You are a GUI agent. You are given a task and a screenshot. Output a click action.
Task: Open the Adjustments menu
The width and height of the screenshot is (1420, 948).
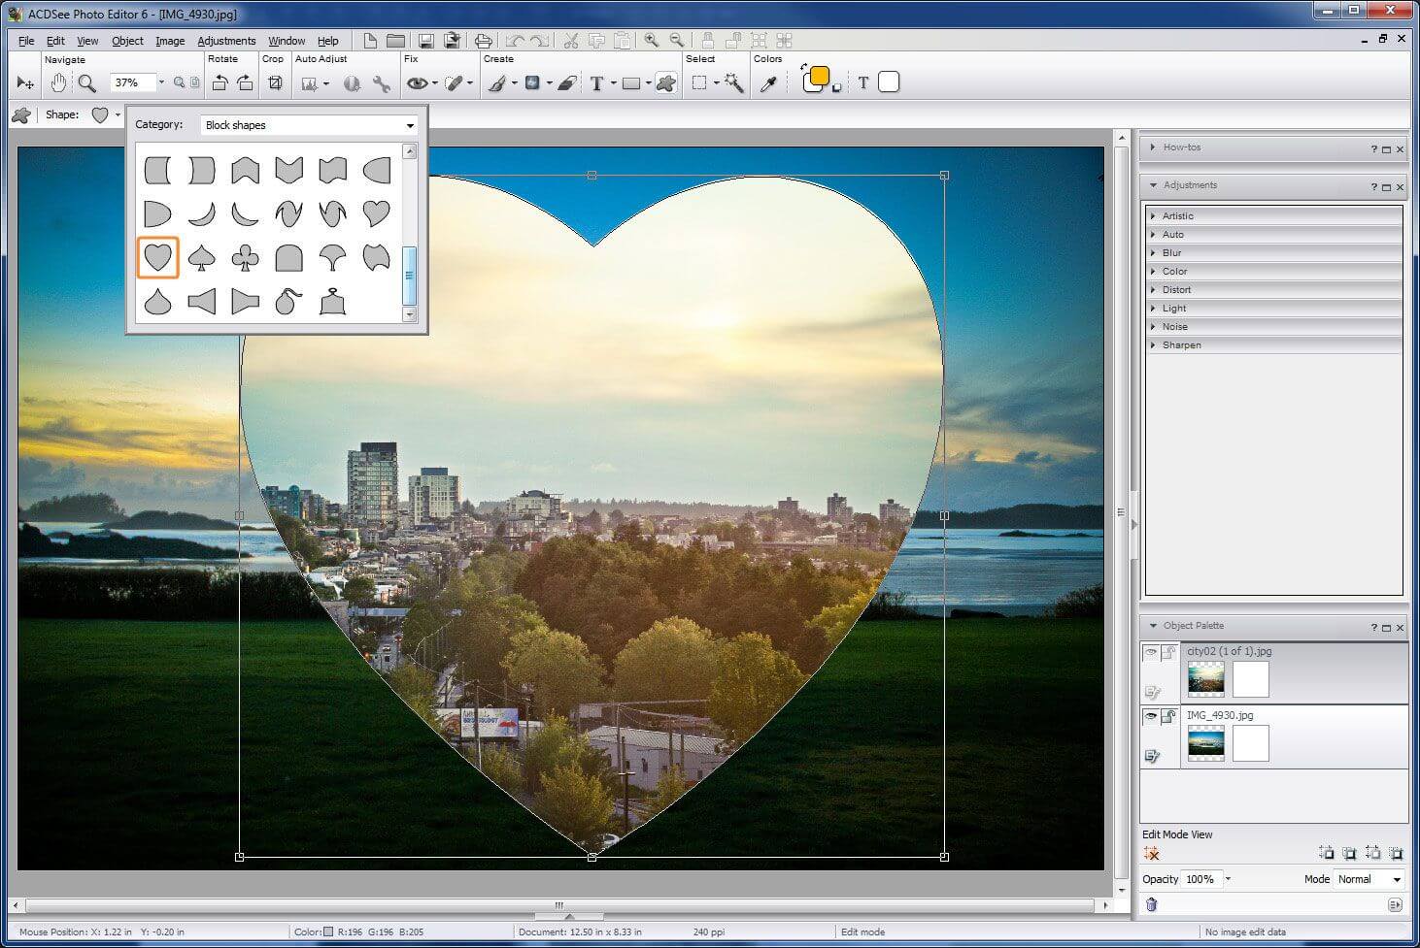(226, 41)
